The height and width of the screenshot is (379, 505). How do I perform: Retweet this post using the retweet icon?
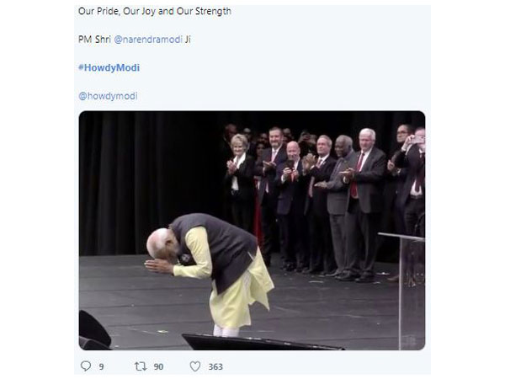[x=141, y=366]
